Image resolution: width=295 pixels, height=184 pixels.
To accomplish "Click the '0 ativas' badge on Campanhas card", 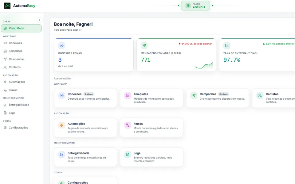I will 223,94.
